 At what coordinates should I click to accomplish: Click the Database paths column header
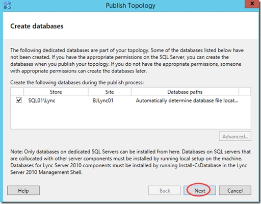click(185, 92)
